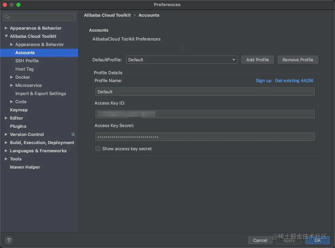Expand the Code tree node

point(12,102)
